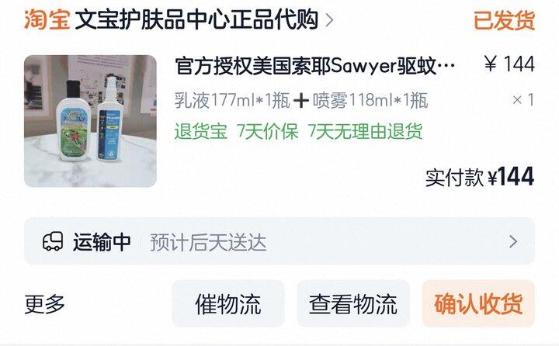The height and width of the screenshot is (346, 559).
Task: Tap the 7天价保 price protection tag
Action: (x=267, y=131)
